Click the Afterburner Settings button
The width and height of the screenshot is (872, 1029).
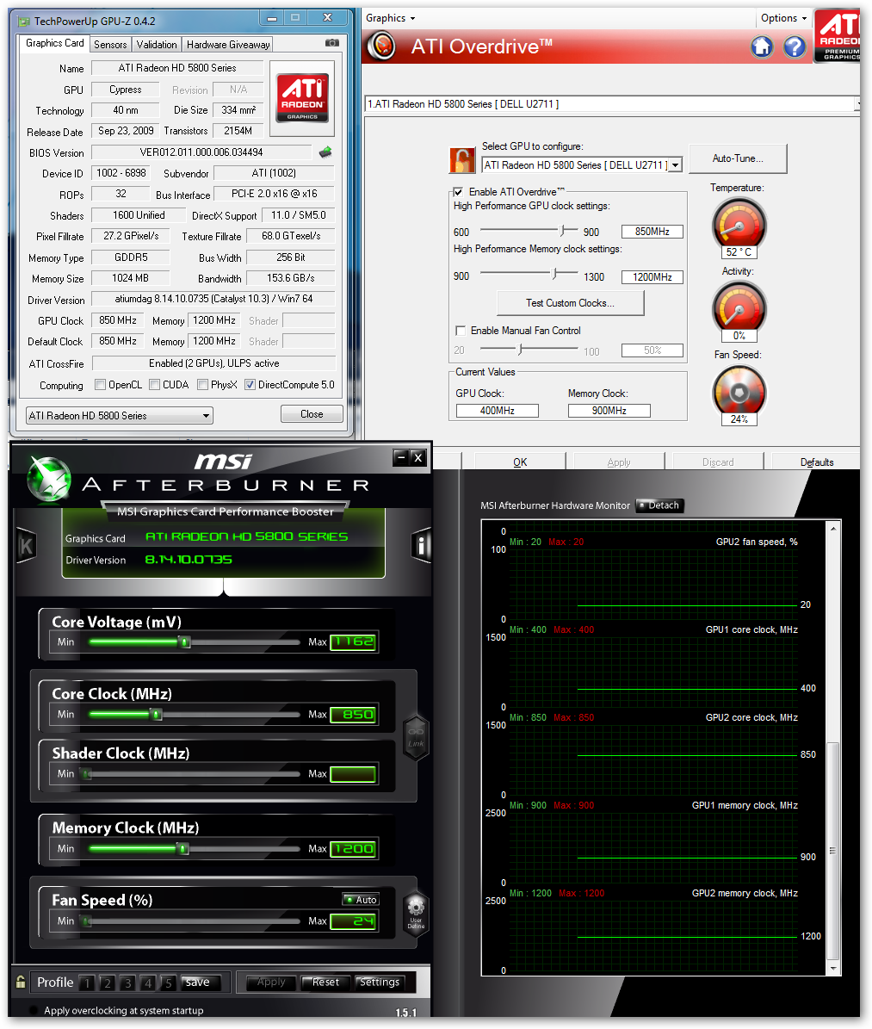(x=380, y=982)
